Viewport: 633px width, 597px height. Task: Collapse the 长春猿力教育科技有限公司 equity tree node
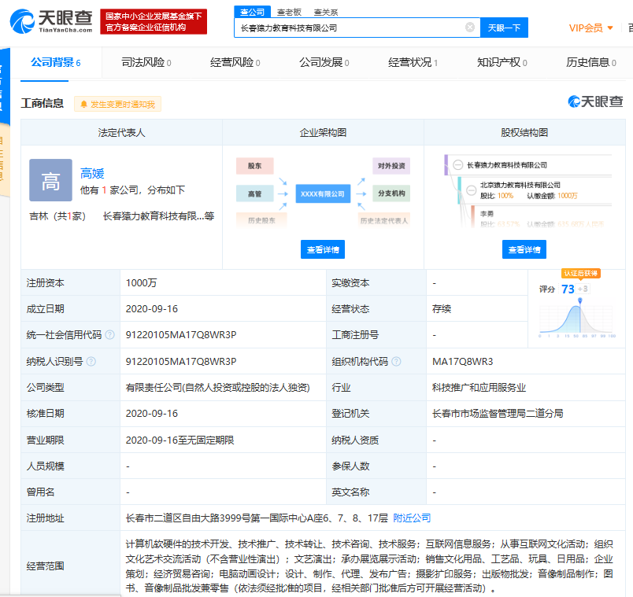coord(457,165)
